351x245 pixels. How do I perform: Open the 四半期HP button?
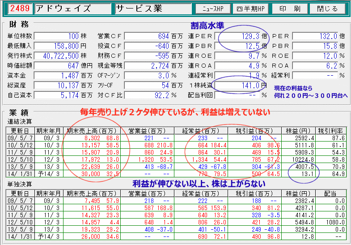point(250,9)
